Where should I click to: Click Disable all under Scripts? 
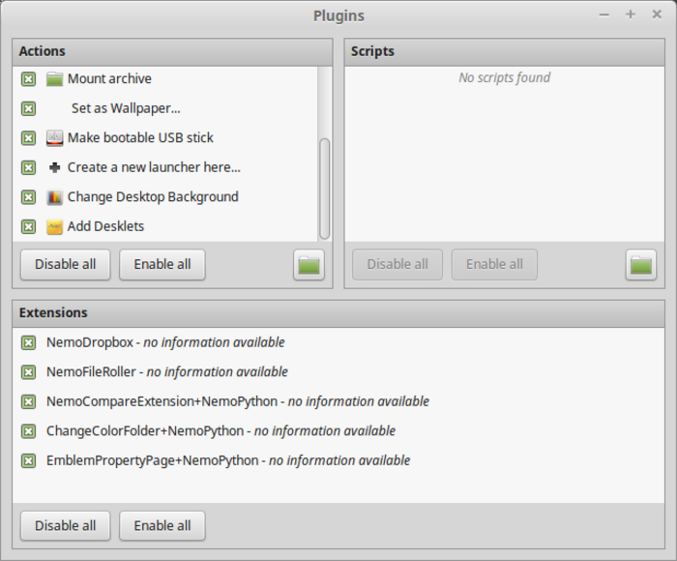(397, 265)
